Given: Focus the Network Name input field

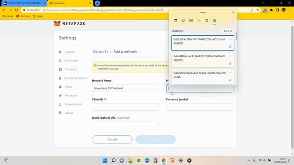Looking at the screenshot, I should [125, 88].
